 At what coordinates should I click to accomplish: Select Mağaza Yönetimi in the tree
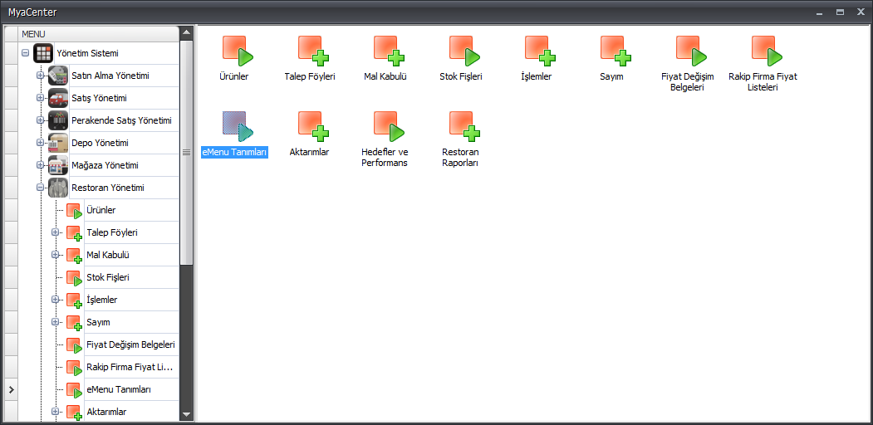coord(105,165)
